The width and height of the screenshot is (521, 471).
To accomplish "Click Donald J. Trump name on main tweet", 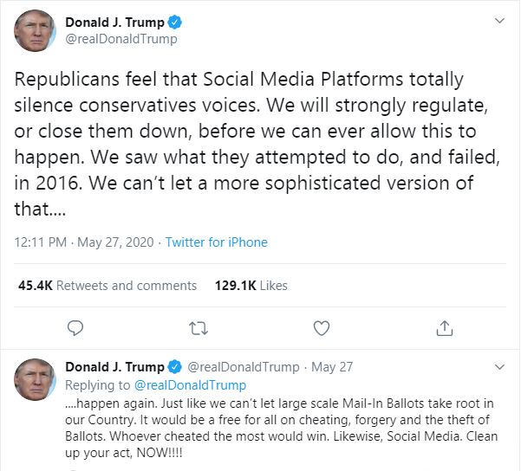I will point(113,22).
